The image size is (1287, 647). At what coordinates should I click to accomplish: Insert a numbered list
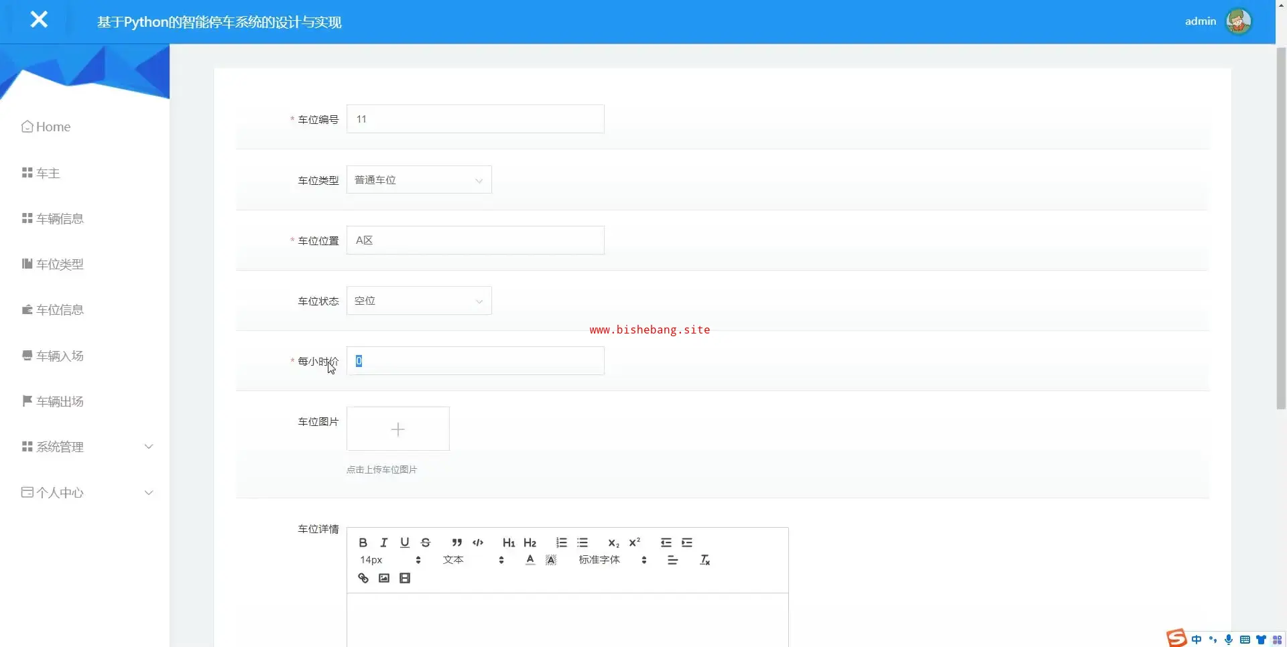pyautogui.click(x=562, y=543)
